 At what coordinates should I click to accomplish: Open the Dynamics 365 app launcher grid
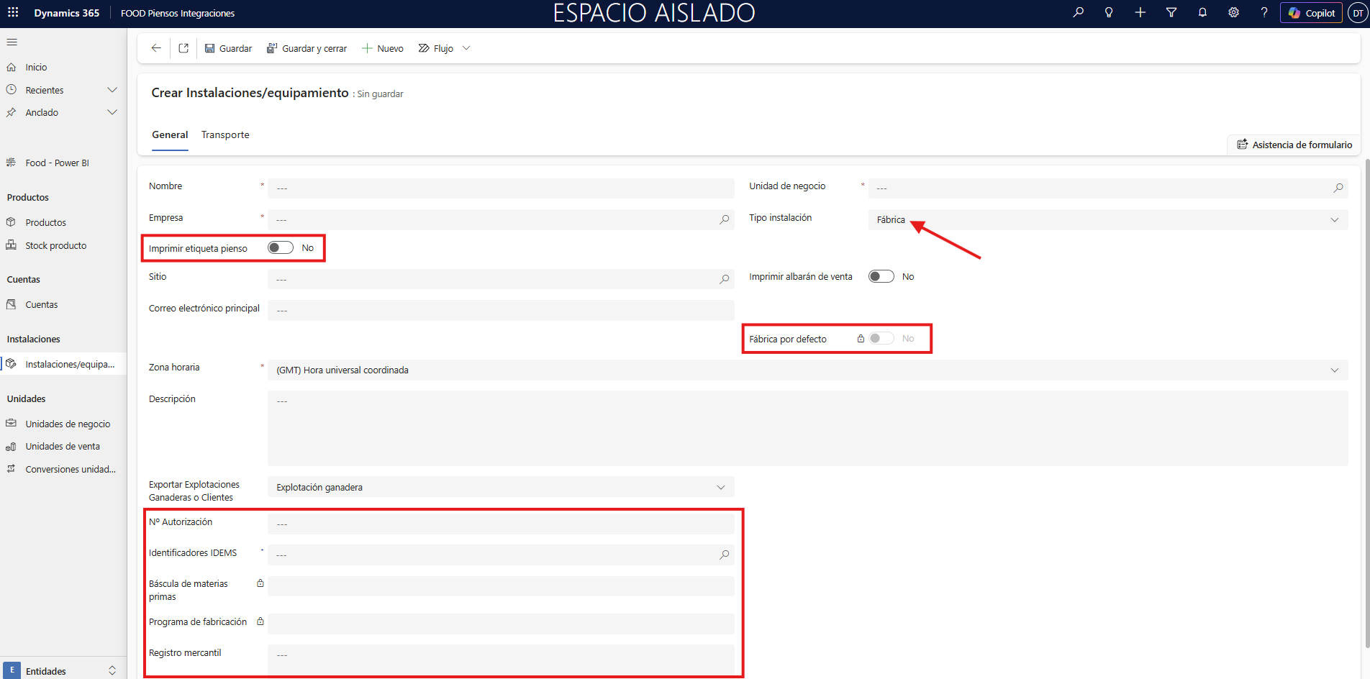[13, 12]
